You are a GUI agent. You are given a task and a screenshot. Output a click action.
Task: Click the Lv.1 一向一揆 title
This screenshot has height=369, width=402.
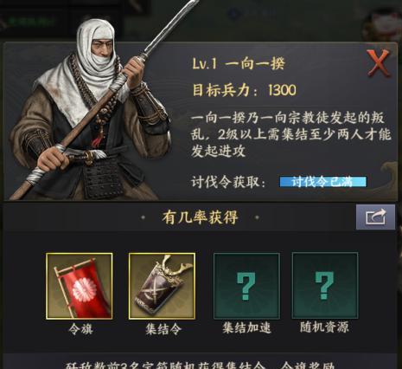[x=239, y=63]
